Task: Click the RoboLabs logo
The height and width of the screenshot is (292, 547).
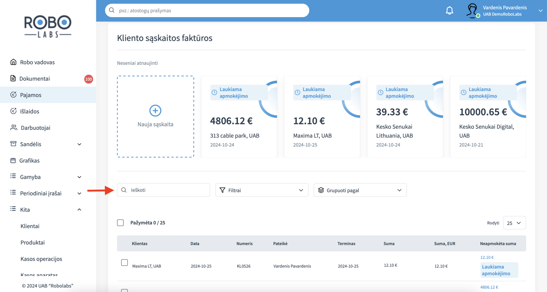Action: [x=48, y=26]
